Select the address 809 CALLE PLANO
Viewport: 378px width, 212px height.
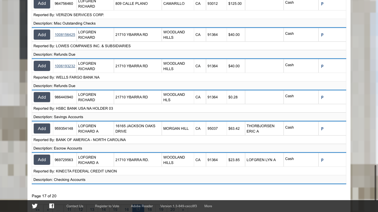click(131, 3)
